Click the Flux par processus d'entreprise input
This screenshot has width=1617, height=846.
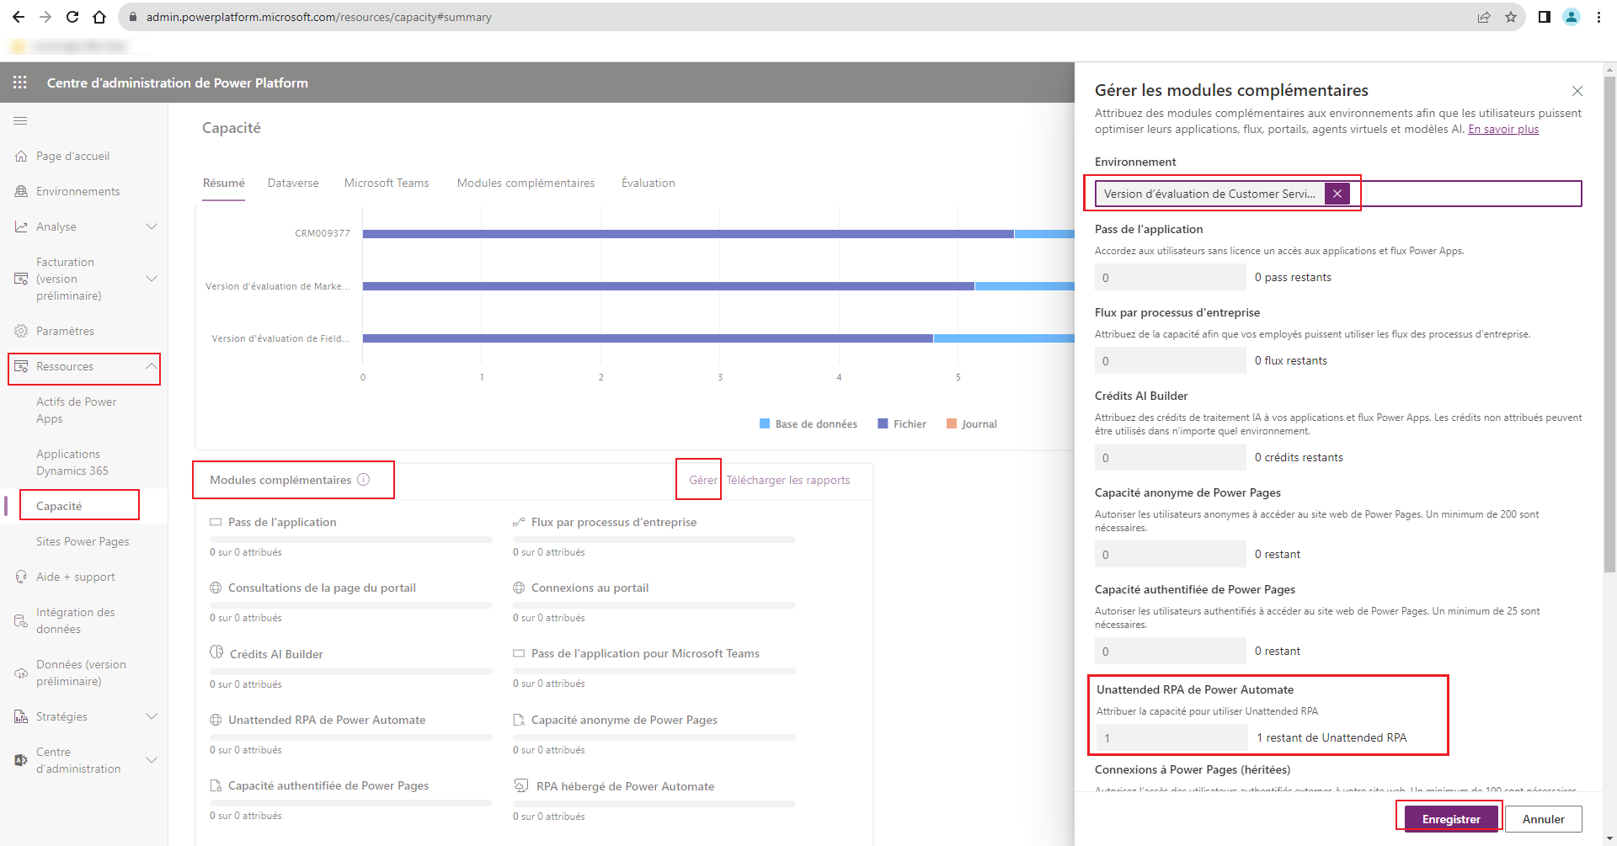pyautogui.click(x=1171, y=360)
